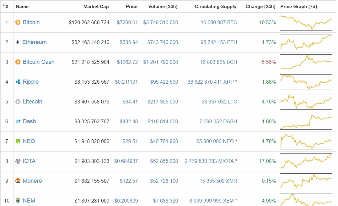
Task: Sort table by Volume (24h) header
Action: click(163, 7)
